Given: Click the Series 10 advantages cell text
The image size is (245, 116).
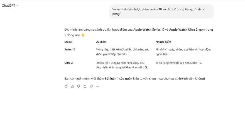Looking at the screenshot, I should [x=122, y=52].
